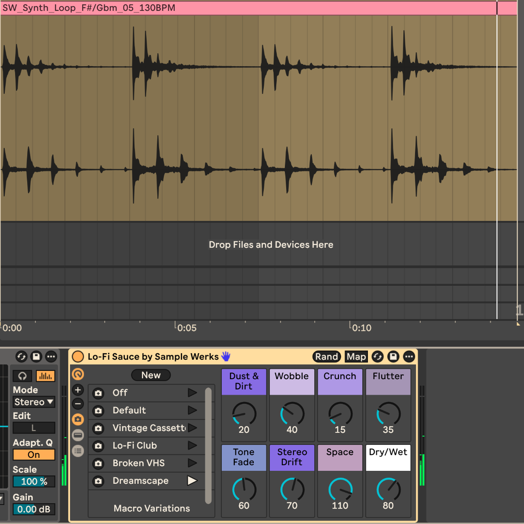Launch the Dreamscape macro variation
The height and width of the screenshot is (524, 524).
pos(192,481)
